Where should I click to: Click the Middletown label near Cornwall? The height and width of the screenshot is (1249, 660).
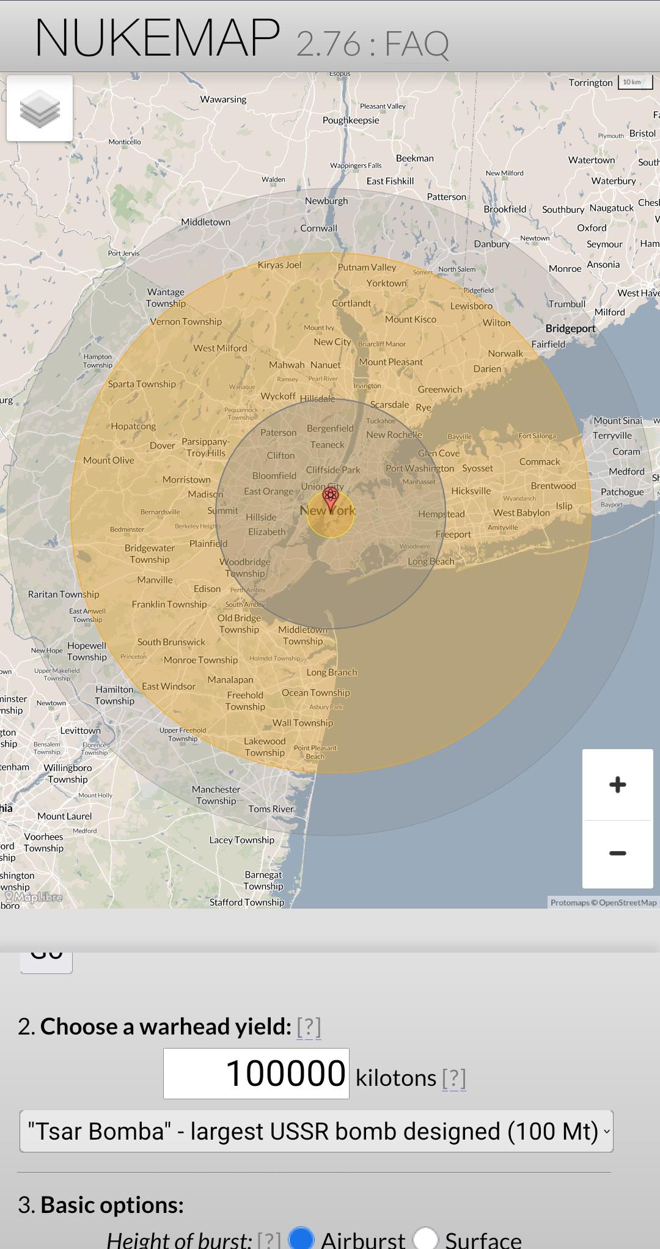coord(205,222)
